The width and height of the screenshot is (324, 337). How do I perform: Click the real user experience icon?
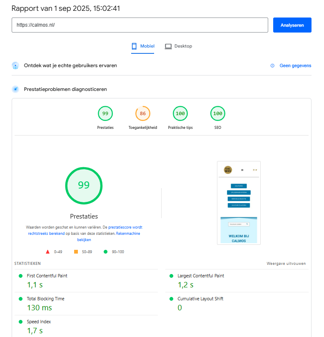click(15, 65)
